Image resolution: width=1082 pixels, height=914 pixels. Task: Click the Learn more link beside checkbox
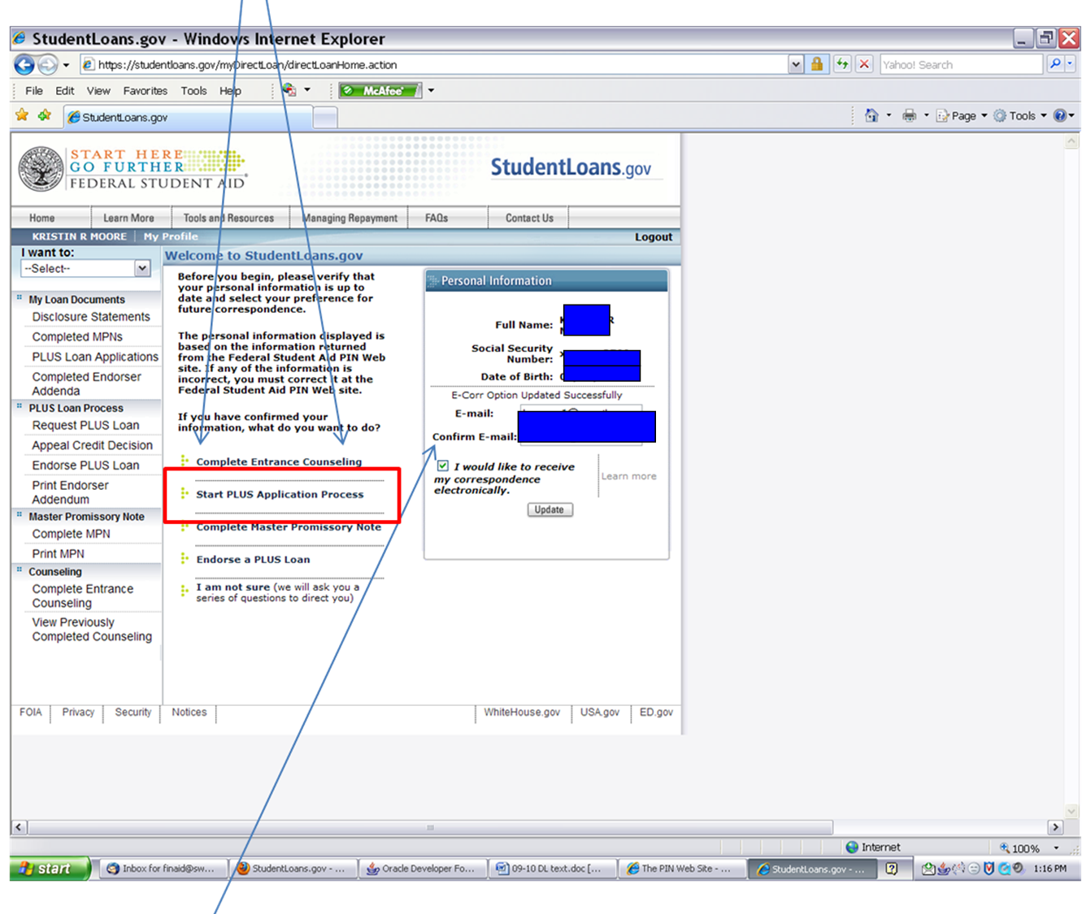click(x=628, y=476)
